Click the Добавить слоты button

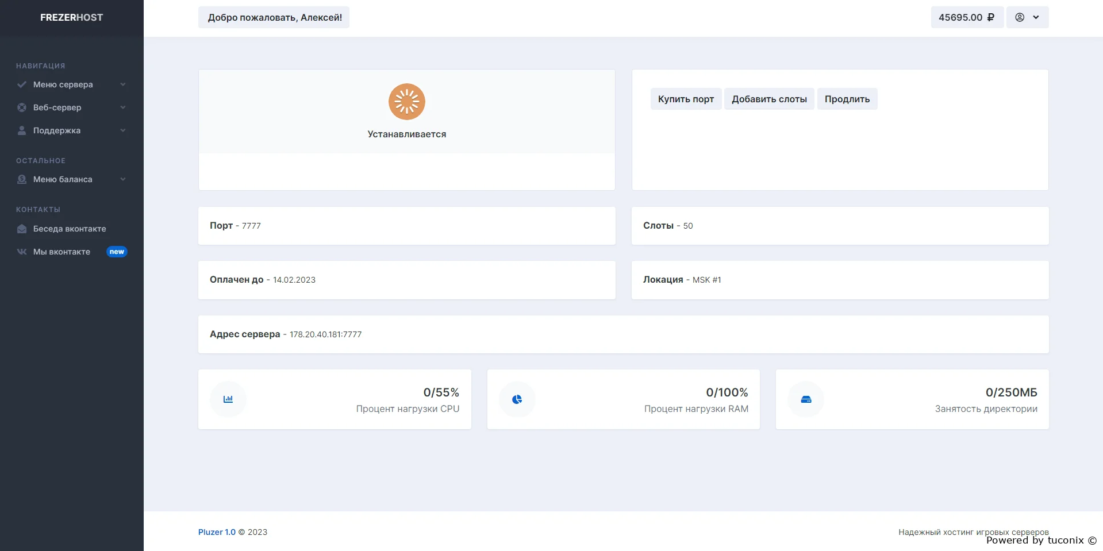point(769,99)
